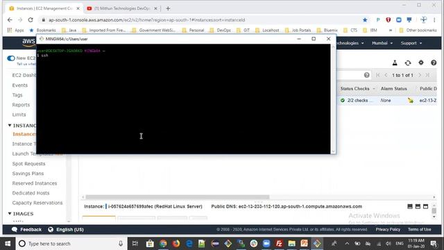Open EC2 table settings gear
Viewport: 444px width, 250px height.
421,62
